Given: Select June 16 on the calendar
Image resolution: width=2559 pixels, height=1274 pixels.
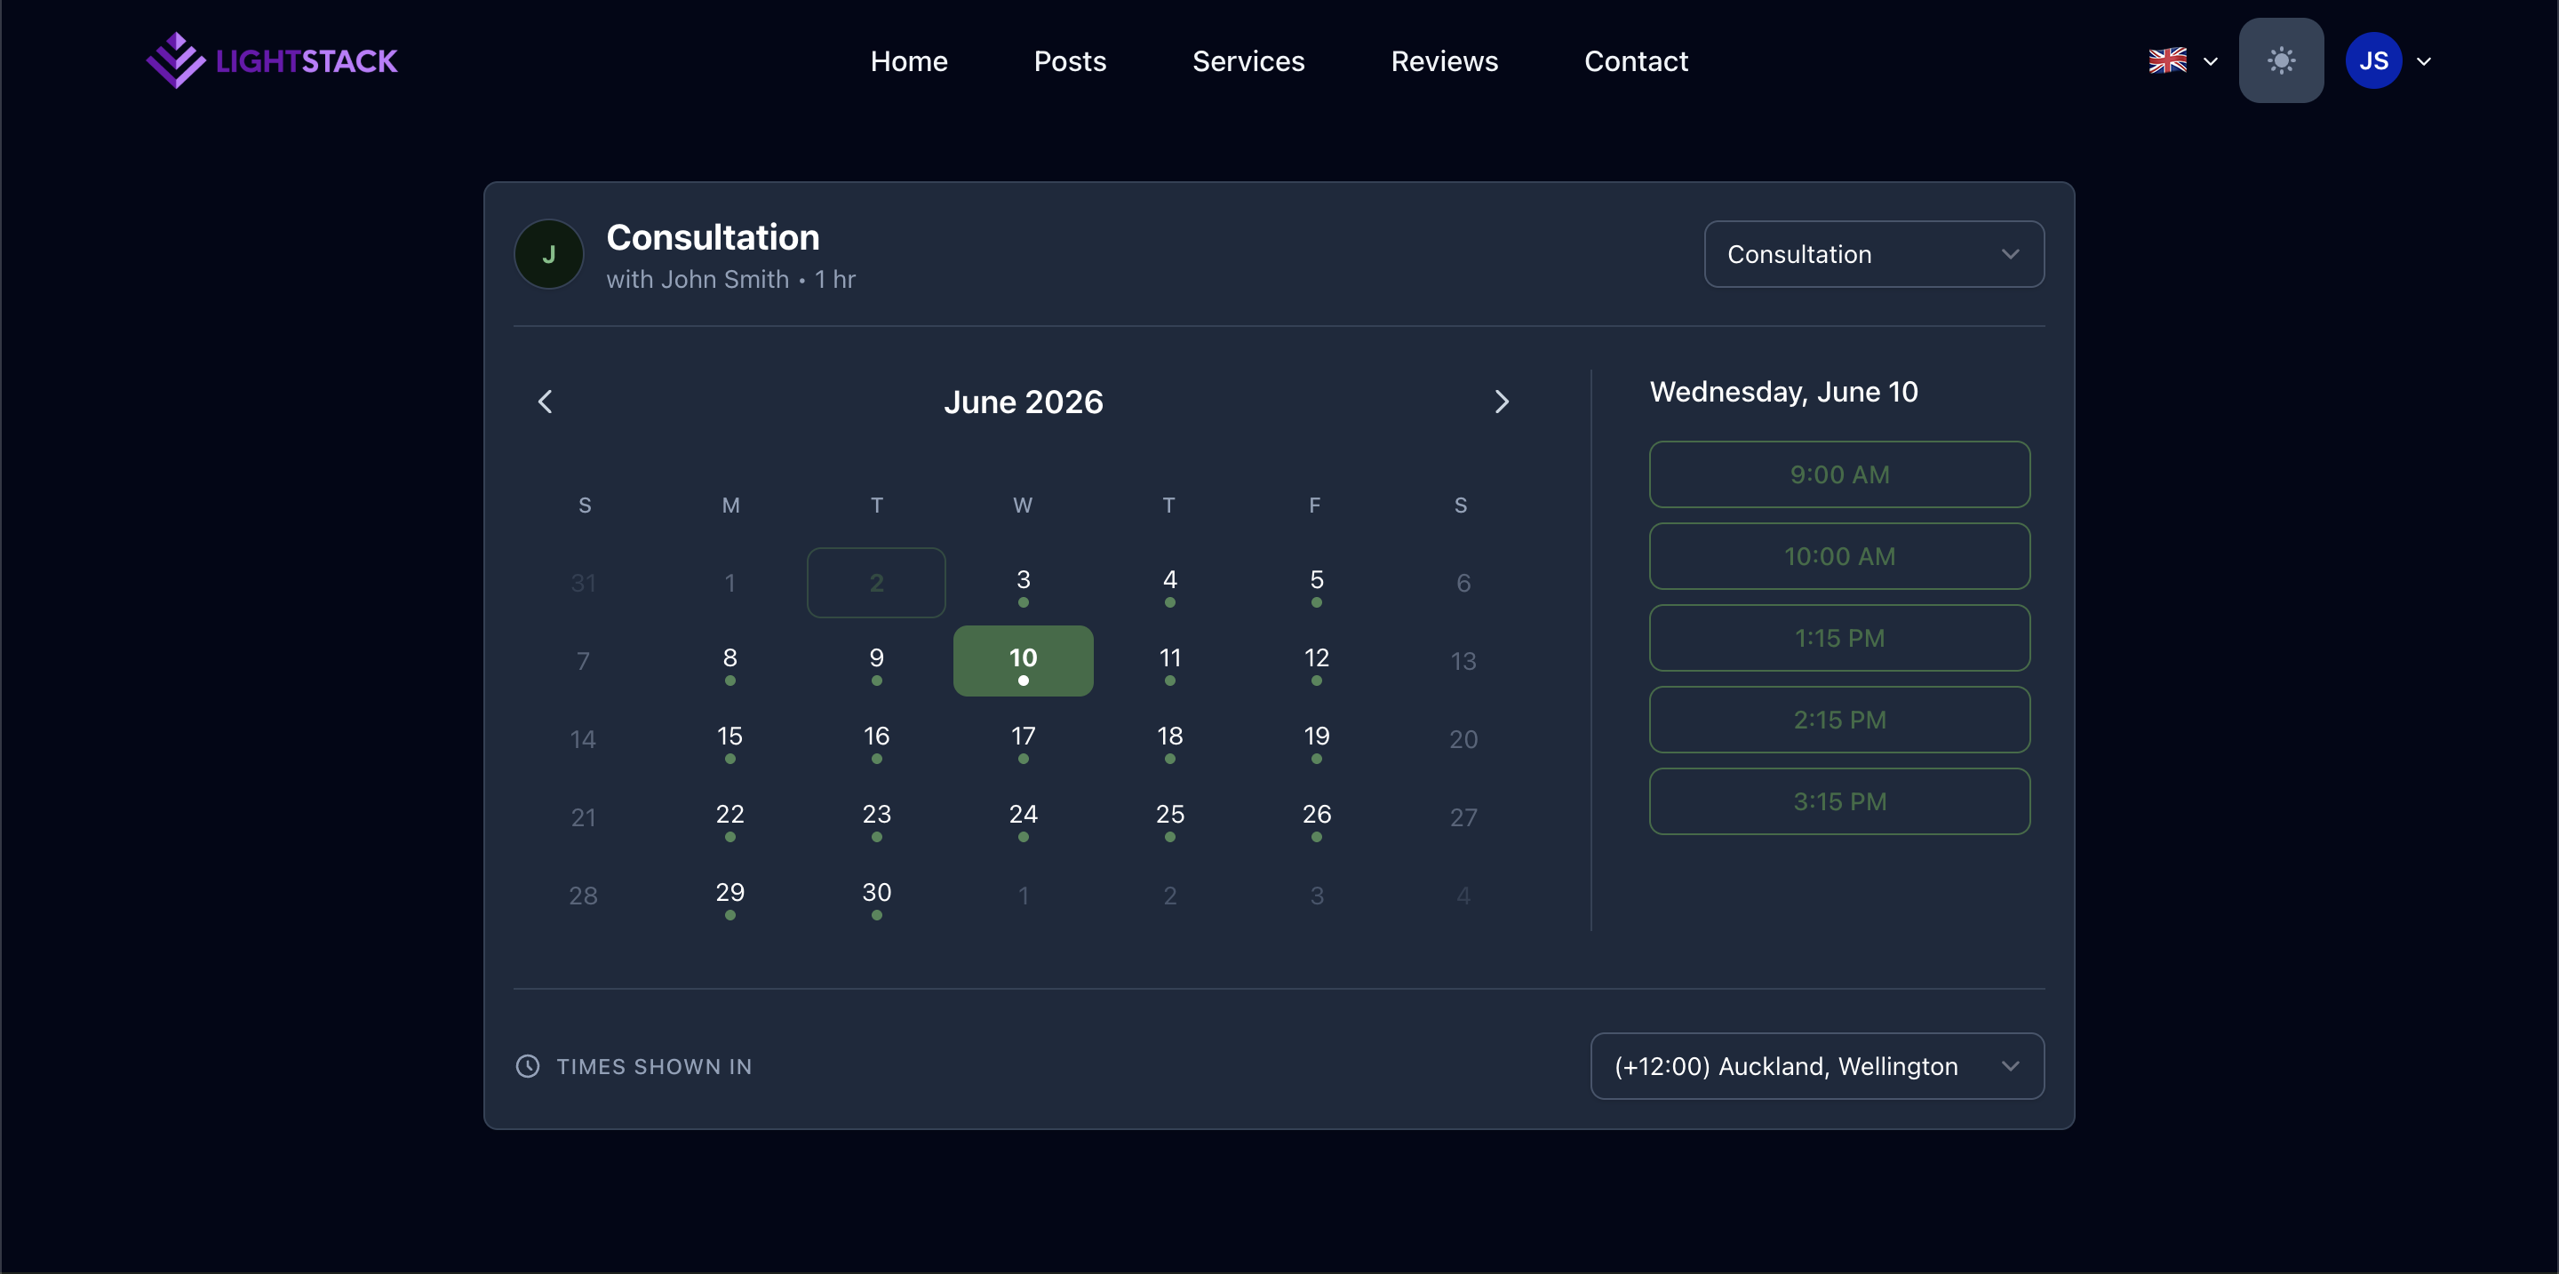Looking at the screenshot, I should [876, 740].
